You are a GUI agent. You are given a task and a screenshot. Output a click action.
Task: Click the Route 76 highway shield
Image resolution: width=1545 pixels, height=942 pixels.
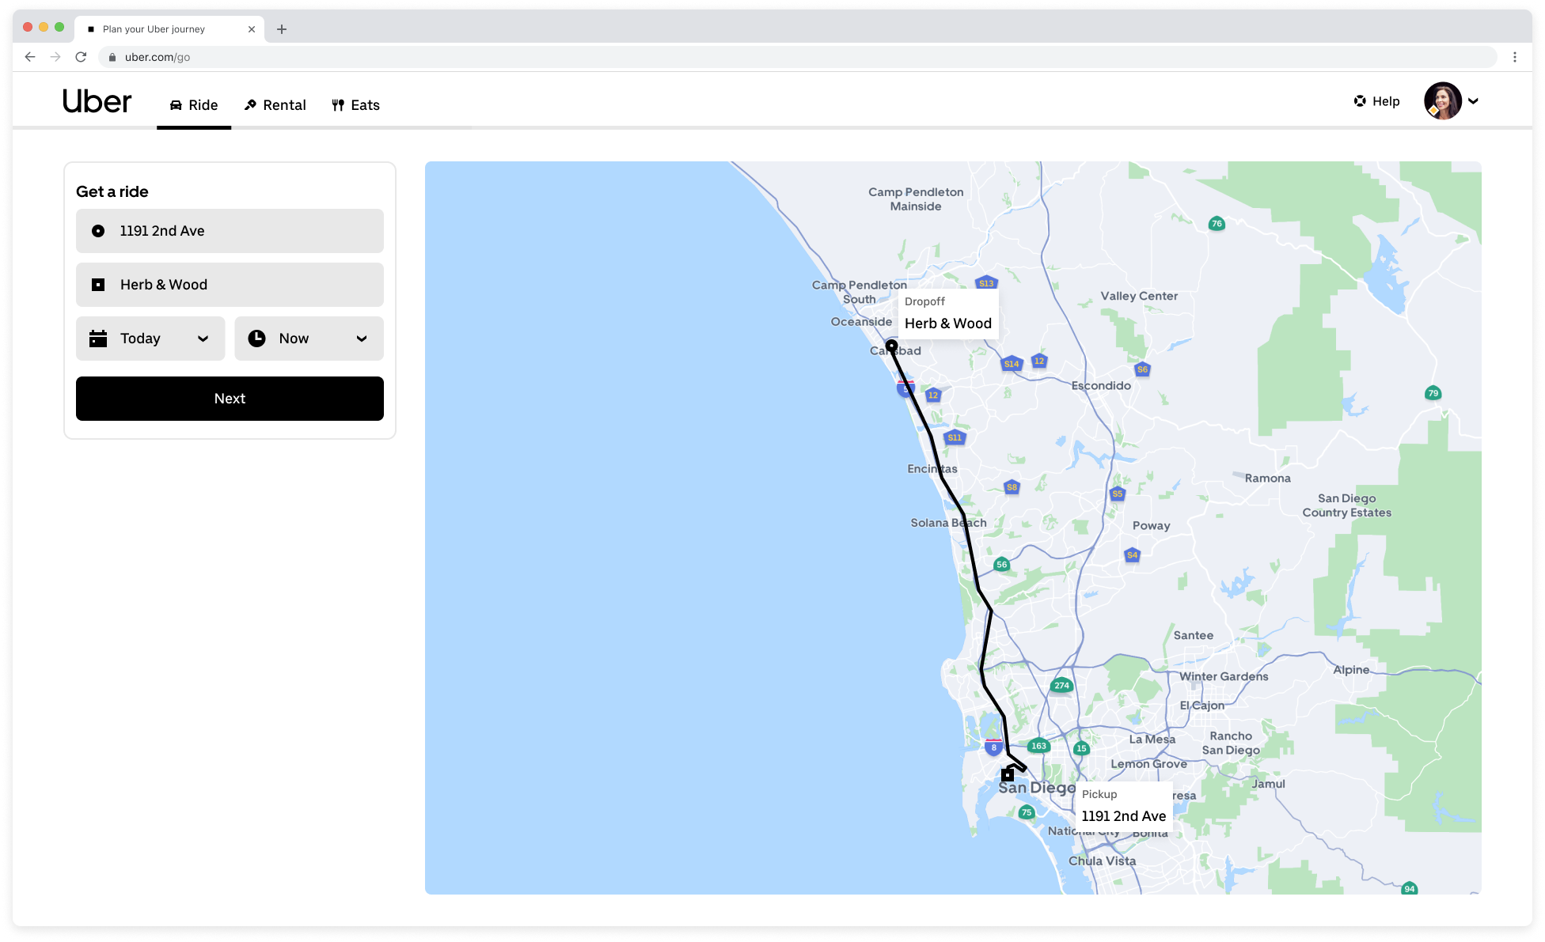1217,224
